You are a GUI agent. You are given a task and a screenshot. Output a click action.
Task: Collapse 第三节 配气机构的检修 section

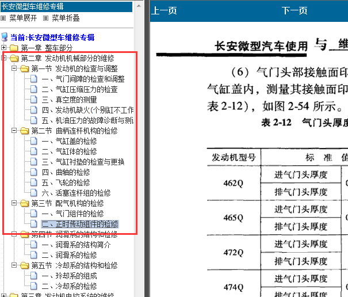click(x=14, y=203)
